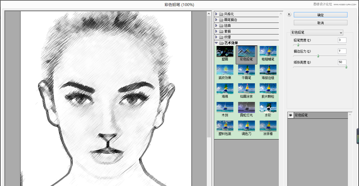Click the 铅笔宽度 value input field
The image size is (359, 186).
pos(342,40)
